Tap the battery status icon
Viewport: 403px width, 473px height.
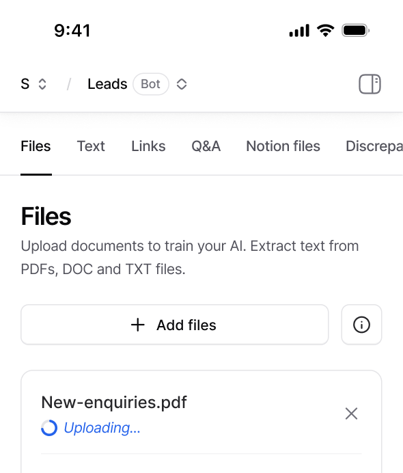click(356, 31)
